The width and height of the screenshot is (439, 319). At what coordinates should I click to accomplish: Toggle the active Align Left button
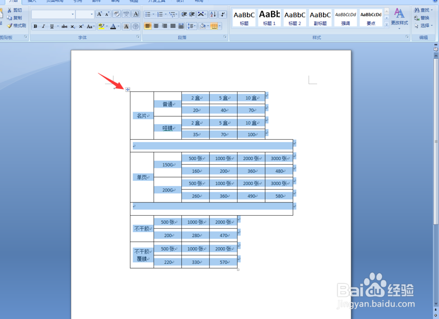coord(148,26)
